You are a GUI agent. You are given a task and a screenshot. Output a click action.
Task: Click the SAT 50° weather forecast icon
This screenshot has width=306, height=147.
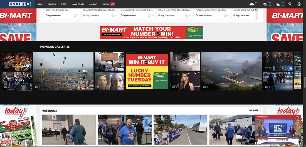tap(265, 4)
